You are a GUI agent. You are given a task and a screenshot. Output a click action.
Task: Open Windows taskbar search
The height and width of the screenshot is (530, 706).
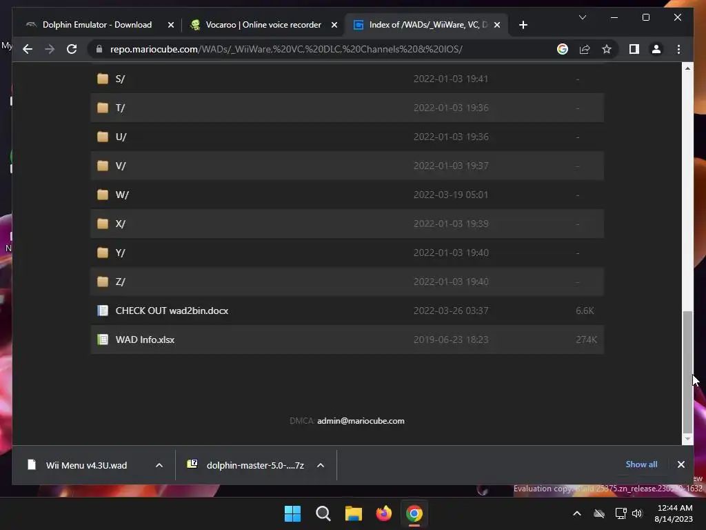323,513
